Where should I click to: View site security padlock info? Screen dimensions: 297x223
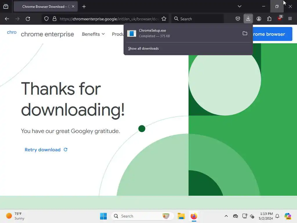coord(55,19)
